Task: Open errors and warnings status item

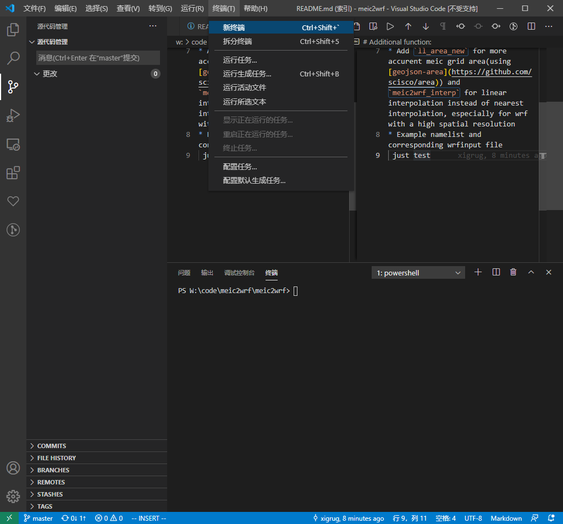Action: coord(109,519)
